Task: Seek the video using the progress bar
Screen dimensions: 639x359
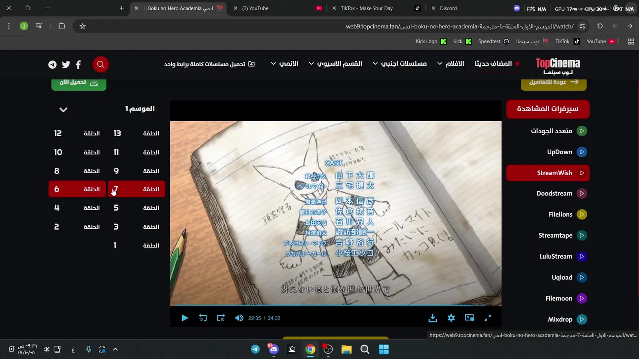Action: click(x=335, y=306)
